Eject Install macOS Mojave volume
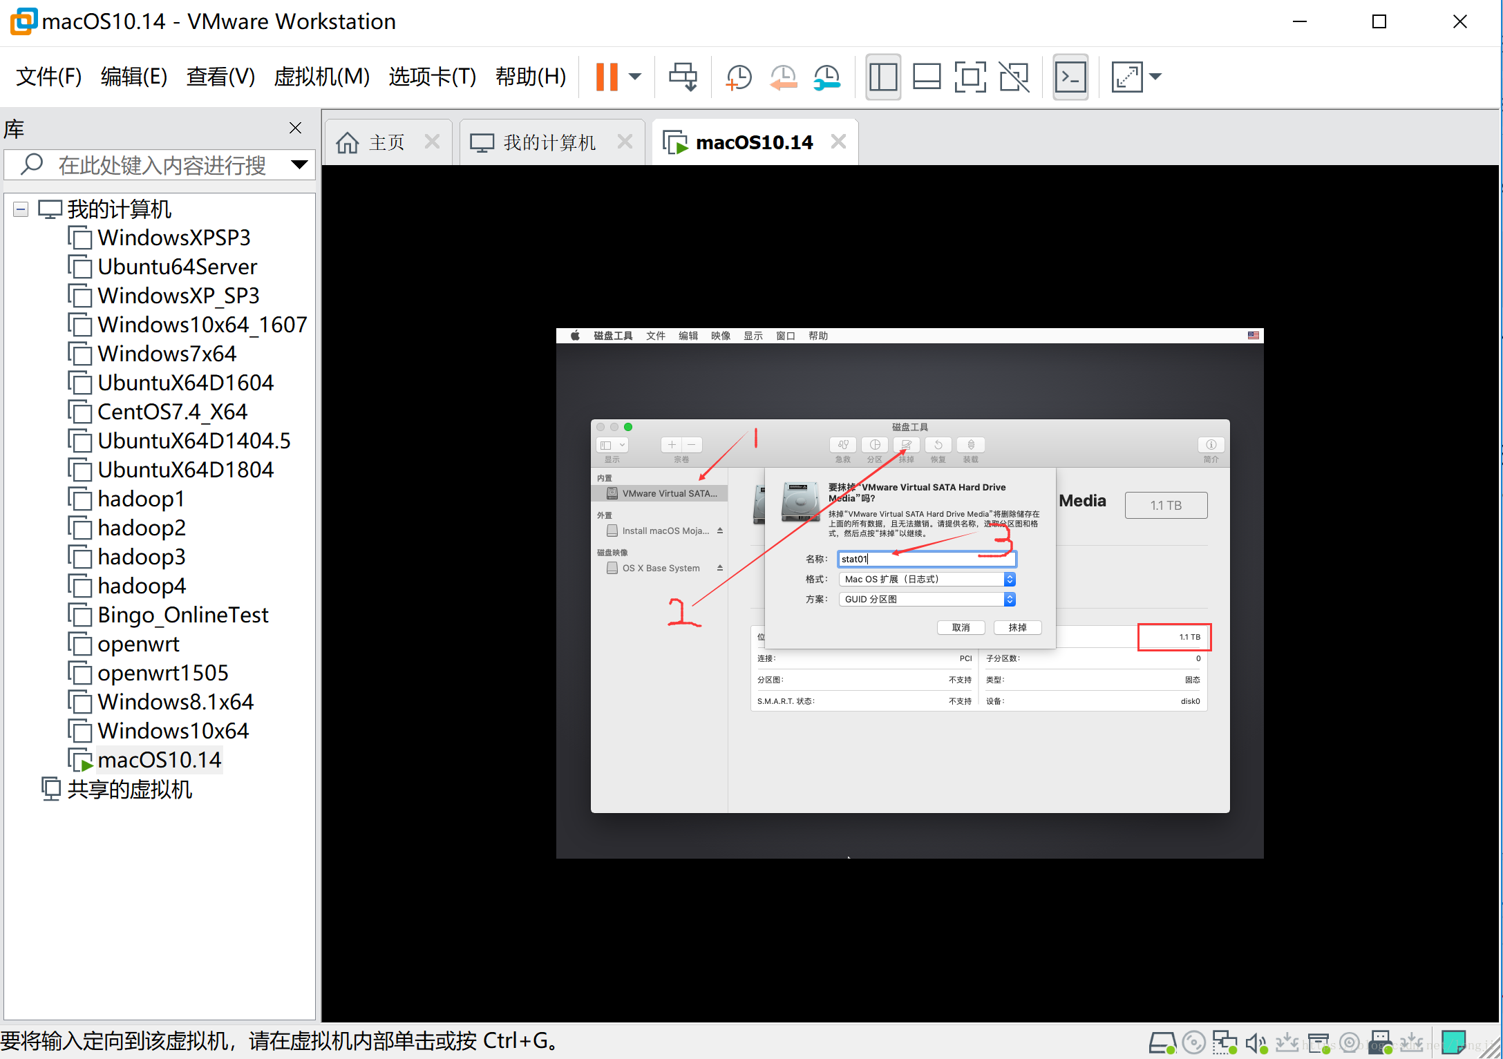The image size is (1503, 1059). tap(720, 531)
